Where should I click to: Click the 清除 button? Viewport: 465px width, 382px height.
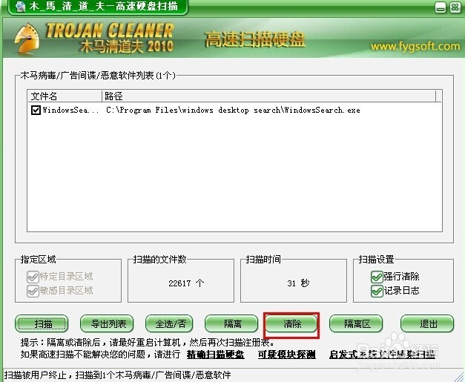click(x=291, y=323)
